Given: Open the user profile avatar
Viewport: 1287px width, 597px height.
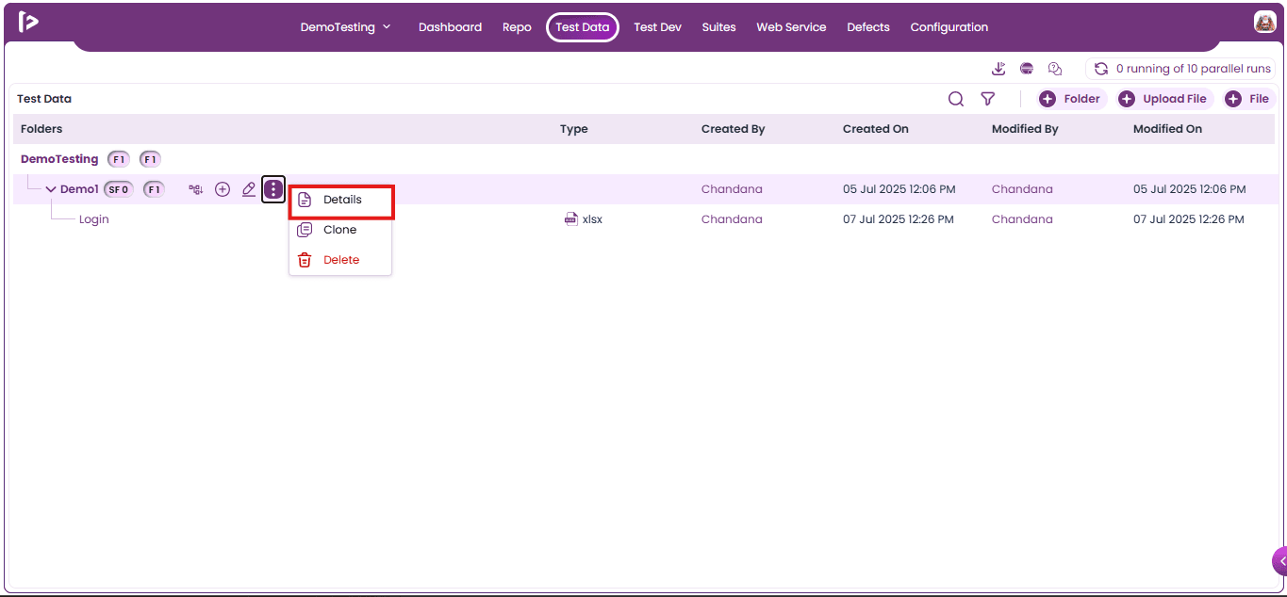Looking at the screenshot, I should (x=1264, y=23).
